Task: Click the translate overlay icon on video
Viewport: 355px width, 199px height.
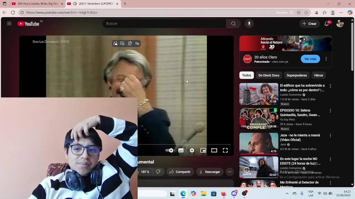Action: point(137,43)
